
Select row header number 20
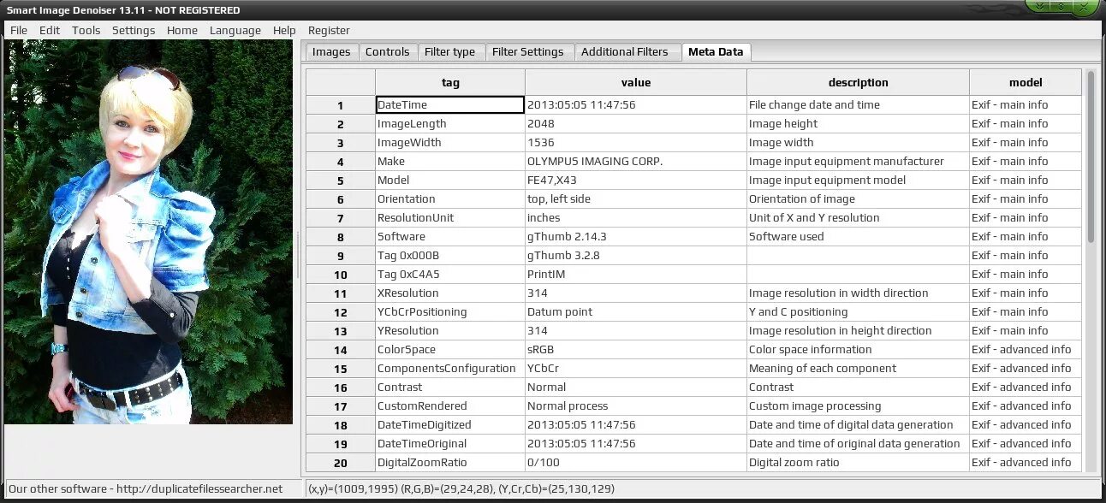coord(341,463)
